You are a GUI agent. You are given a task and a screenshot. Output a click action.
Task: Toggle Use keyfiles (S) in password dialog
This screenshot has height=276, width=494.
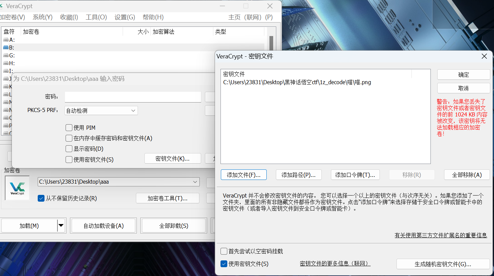[x=69, y=159]
